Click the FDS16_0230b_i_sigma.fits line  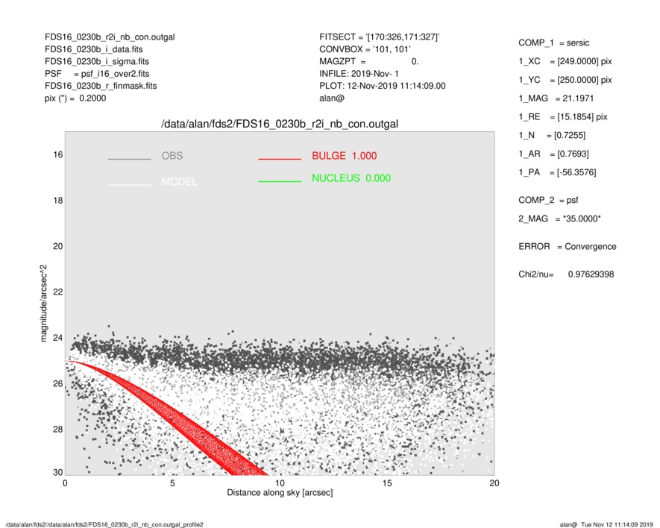(x=97, y=61)
